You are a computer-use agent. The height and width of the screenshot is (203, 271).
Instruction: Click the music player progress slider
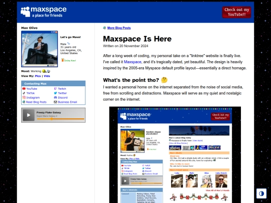61,119
